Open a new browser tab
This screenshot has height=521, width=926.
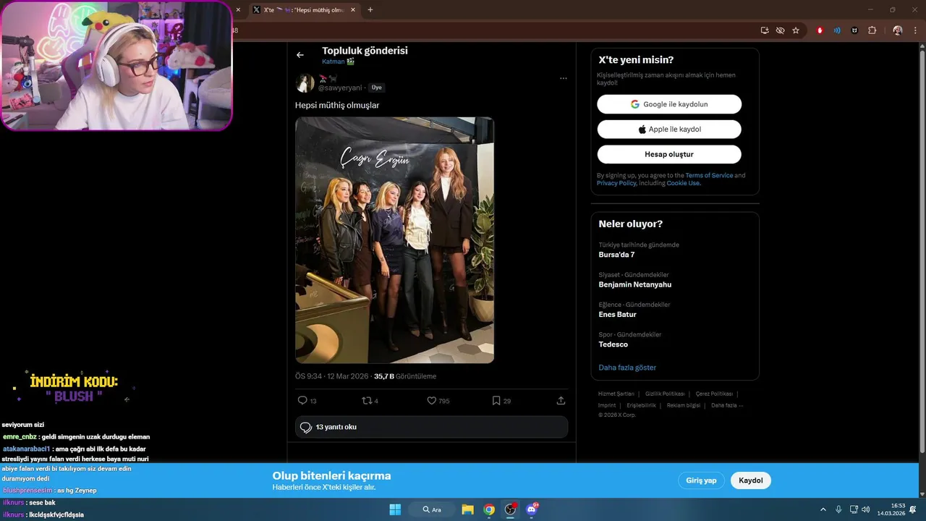click(x=370, y=10)
